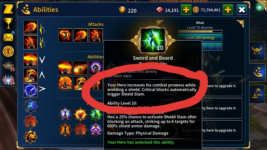Image resolution: width=267 pixels, height=150 pixels.
Task: Open the wings icon with 24 badge
Action: pos(8,80)
